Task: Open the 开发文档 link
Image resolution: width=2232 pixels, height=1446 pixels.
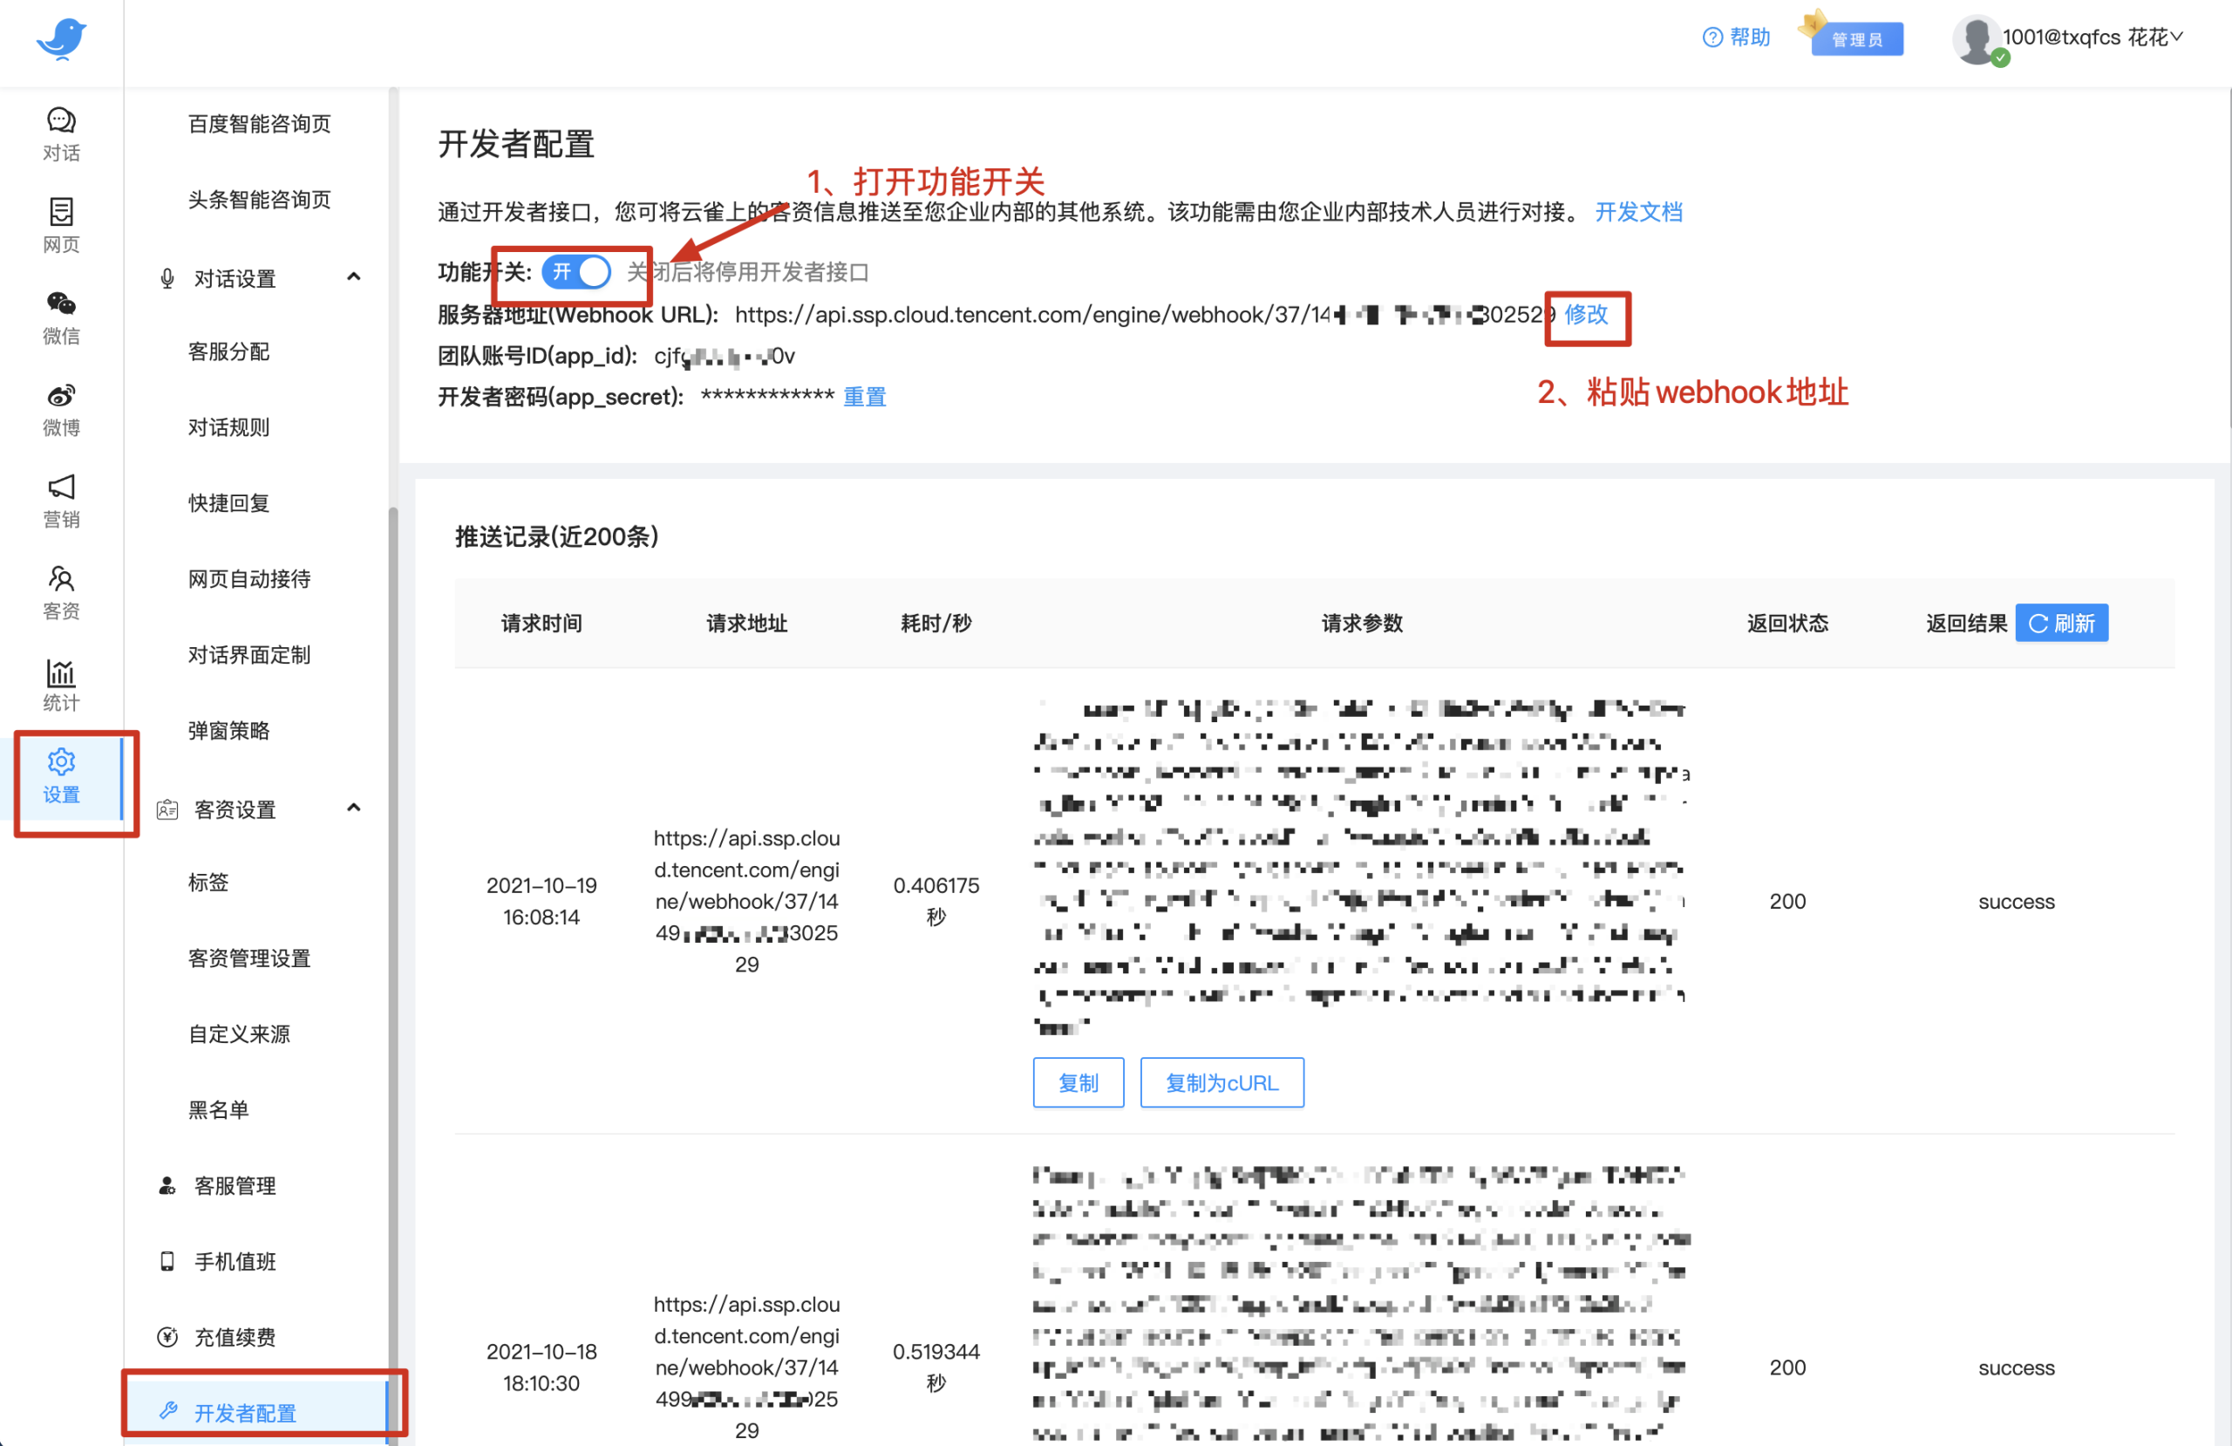Action: click(x=1638, y=212)
